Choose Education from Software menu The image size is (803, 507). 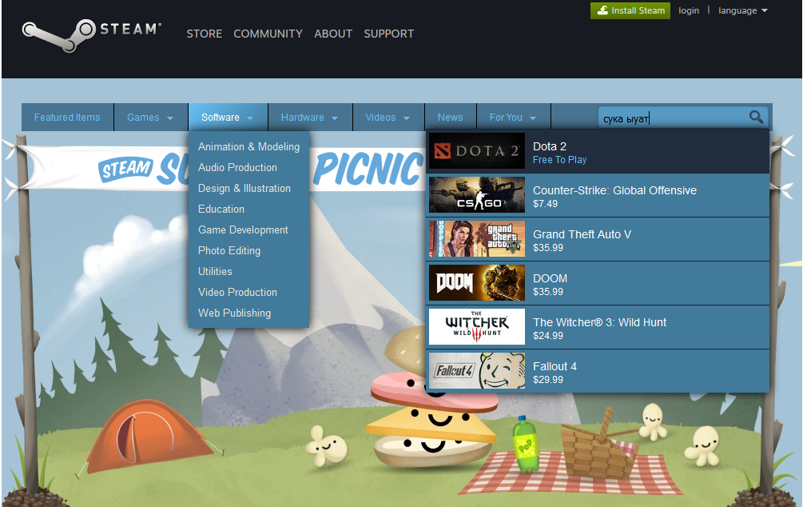coord(221,210)
